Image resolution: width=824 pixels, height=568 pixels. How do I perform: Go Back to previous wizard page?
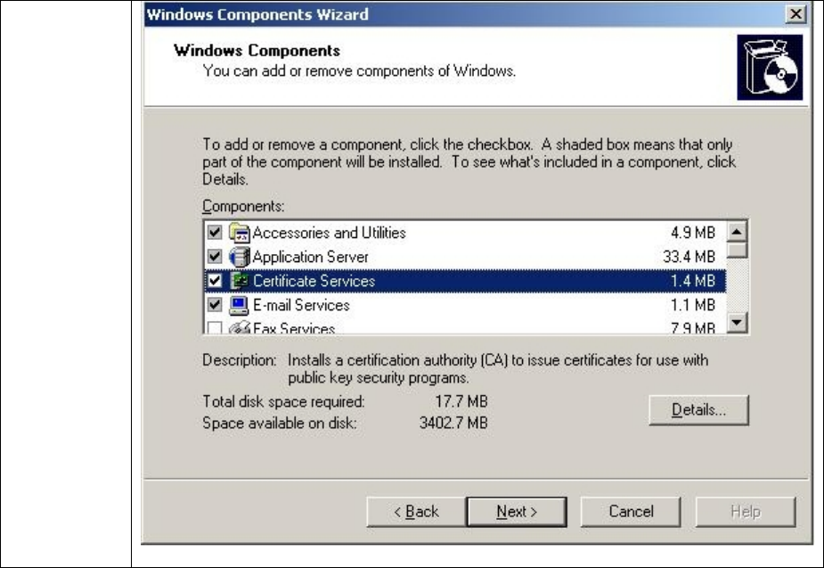click(x=416, y=512)
